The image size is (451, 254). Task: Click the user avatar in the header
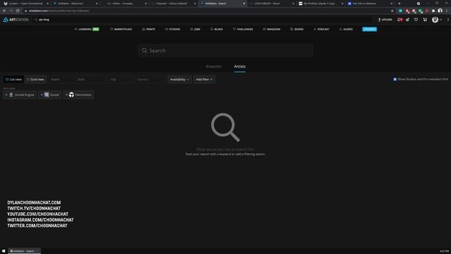pos(435,20)
